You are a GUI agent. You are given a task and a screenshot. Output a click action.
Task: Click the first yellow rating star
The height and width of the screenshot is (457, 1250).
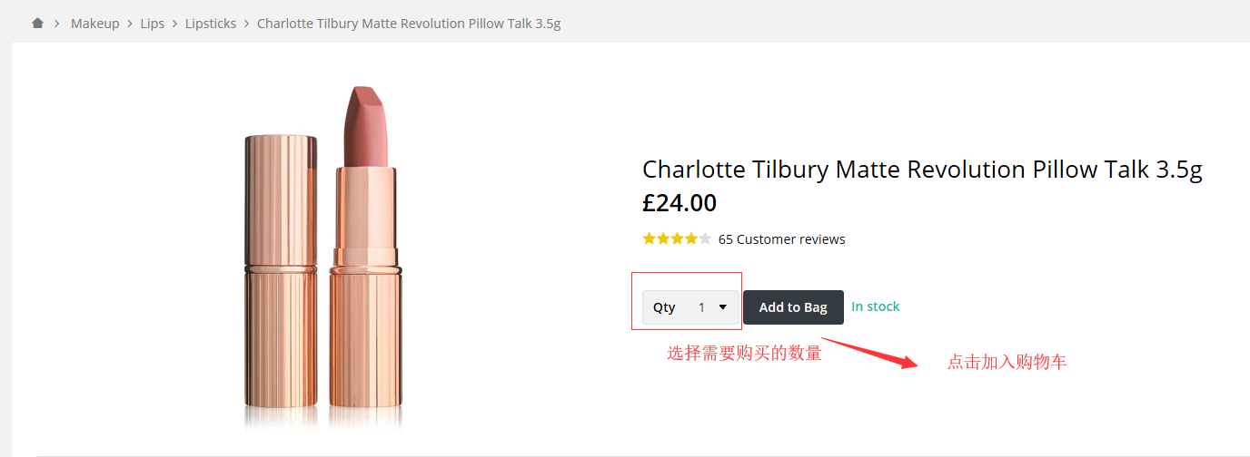point(649,239)
